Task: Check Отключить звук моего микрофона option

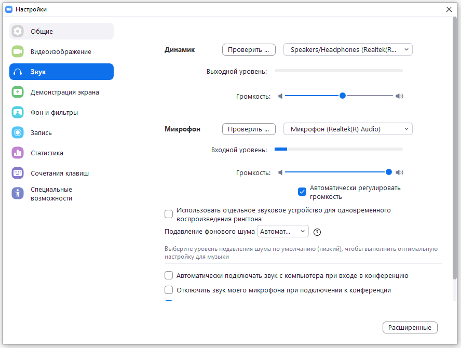Action: click(169, 290)
